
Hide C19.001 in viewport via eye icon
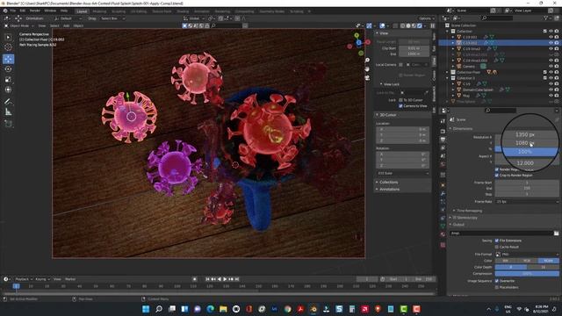551,37
